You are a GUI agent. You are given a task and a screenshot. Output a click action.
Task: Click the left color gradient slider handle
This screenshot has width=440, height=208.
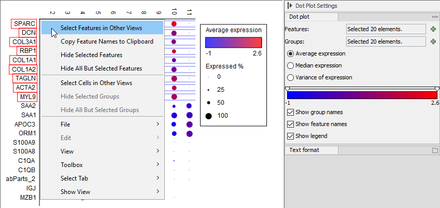click(x=287, y=89)
